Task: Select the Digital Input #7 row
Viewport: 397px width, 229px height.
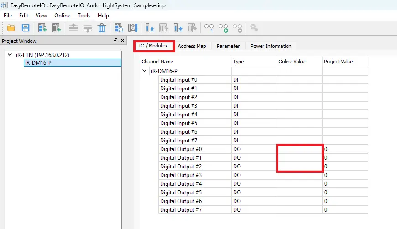Action: [263, 141]
